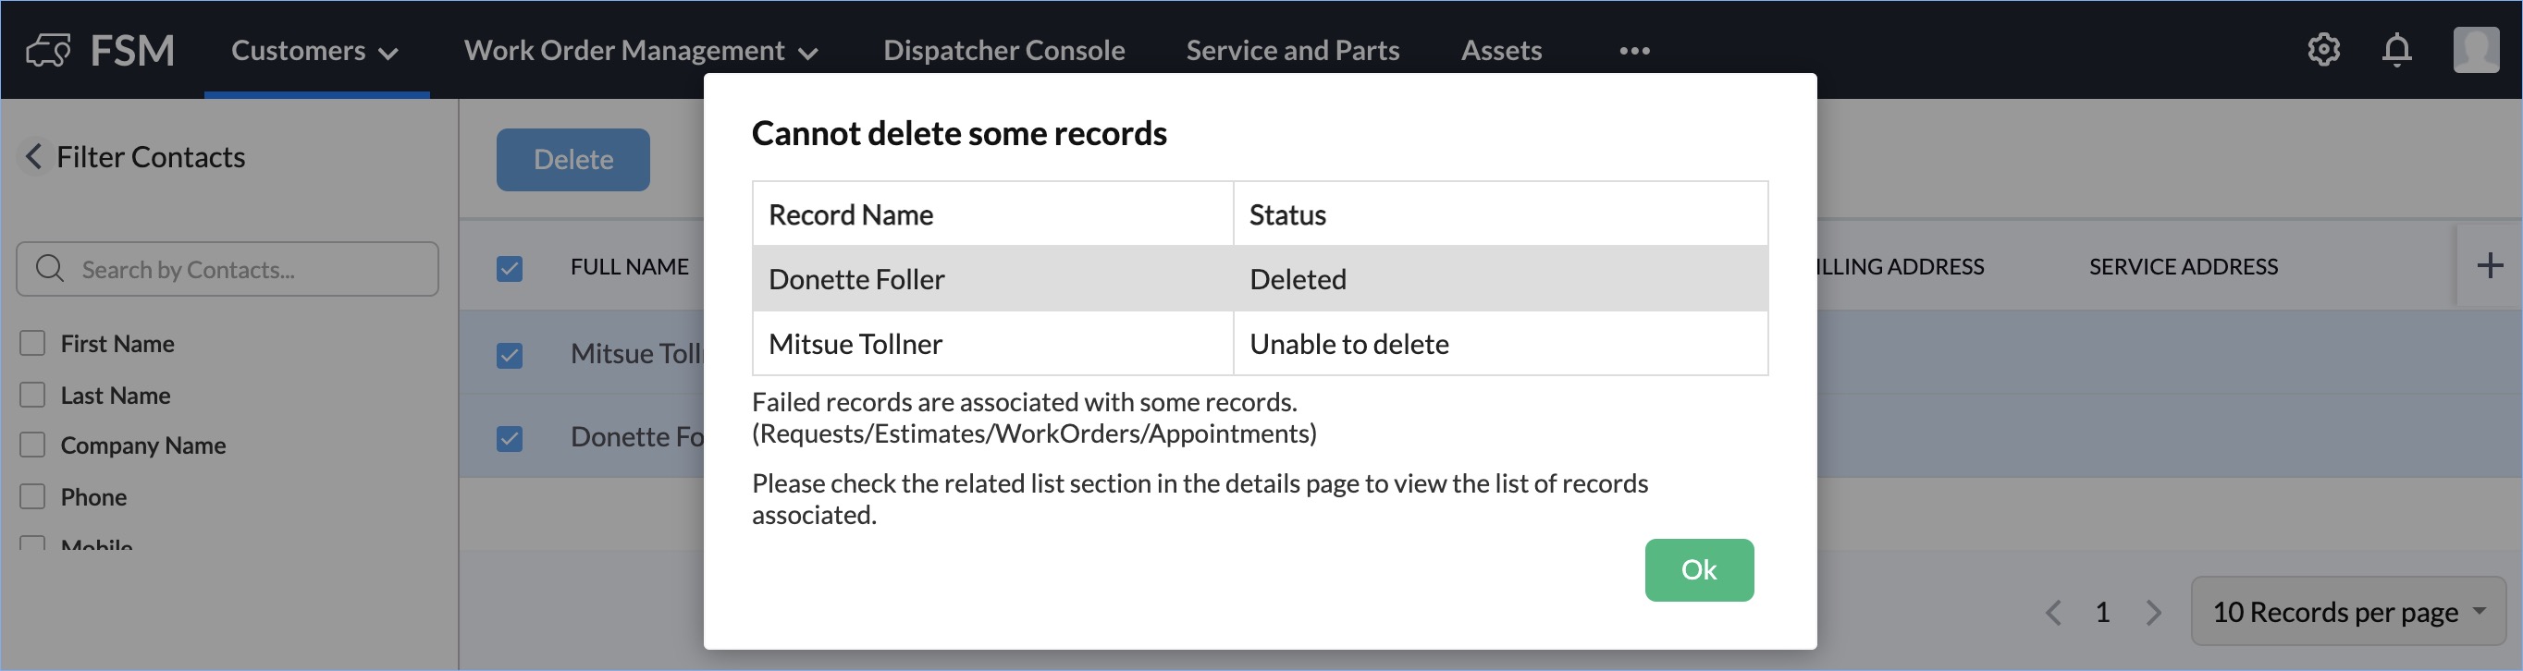Open the Service and Parts tab
Image resolution: width=2523 pixels, height=671 pixels.
point(1292,51)
